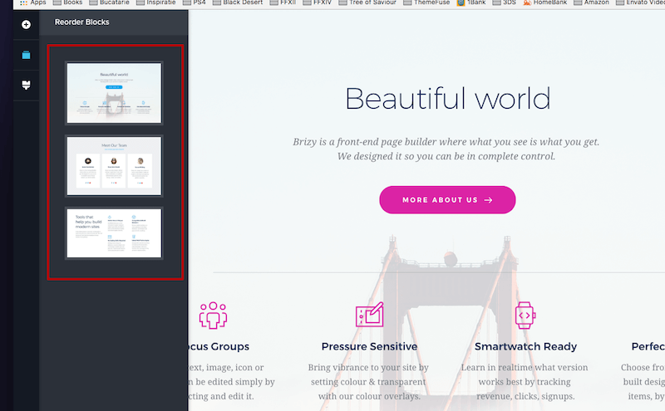665x411 pixels.
Task: Open the 3DS bookmark folder
Action: (505, 2)
